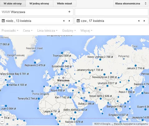Select the Urumczi 3 517 zł marker
This screenshot has height=126, width=149.
point(107,86)
